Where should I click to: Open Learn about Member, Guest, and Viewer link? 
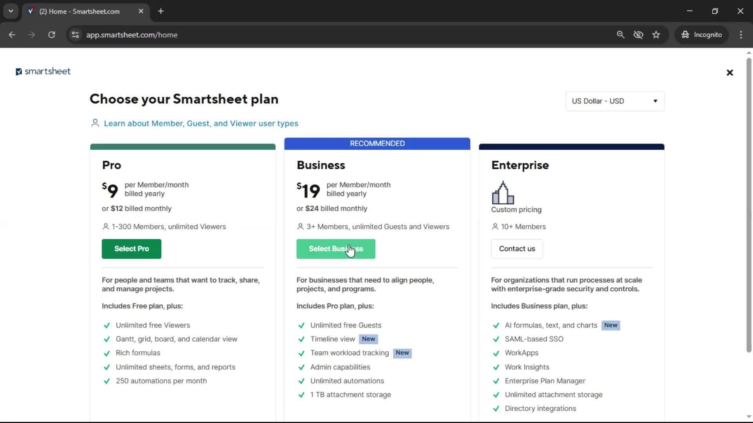(201, 123)
